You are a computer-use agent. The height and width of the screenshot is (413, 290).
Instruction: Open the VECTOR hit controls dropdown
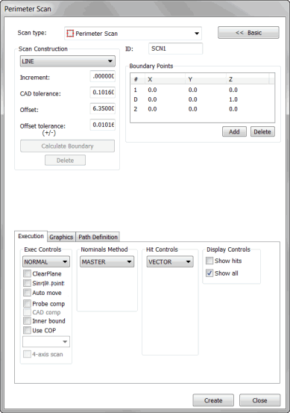click(x=170, y=262)
